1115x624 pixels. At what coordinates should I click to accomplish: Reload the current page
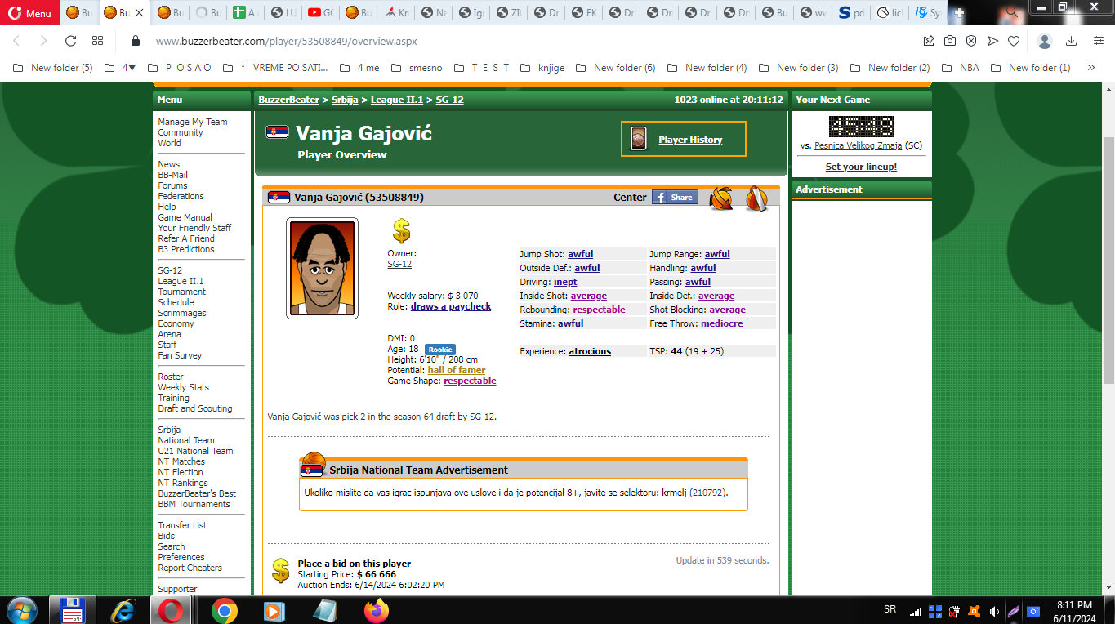[70, 41]
